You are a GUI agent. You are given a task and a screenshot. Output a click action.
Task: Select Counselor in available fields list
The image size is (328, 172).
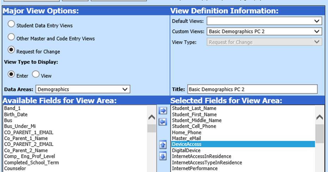tap(14, 168)
